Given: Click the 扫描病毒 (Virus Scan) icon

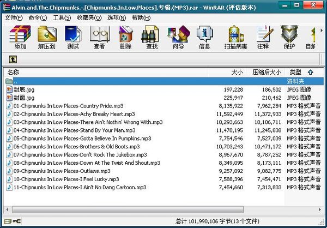Looking at the screenshot, I should click(235, 34).
